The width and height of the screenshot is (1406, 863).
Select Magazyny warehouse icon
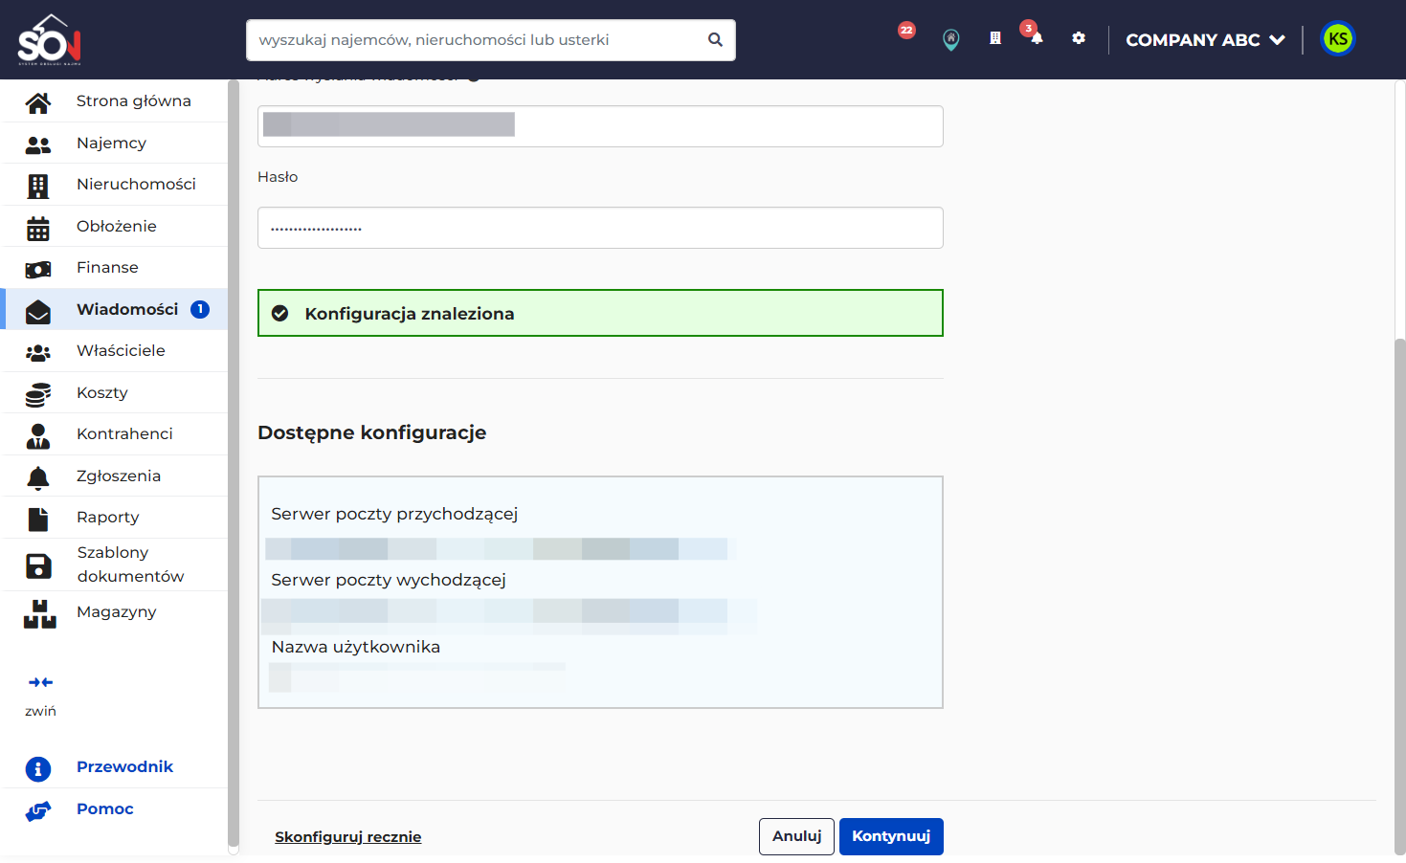click(x=39, y=613)
